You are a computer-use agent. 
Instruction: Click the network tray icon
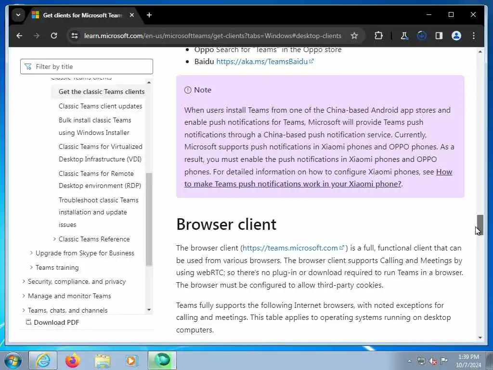coord(421,361)
